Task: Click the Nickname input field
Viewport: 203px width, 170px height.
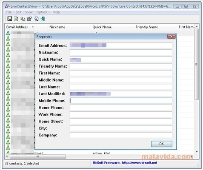Action: coord(121,52)
